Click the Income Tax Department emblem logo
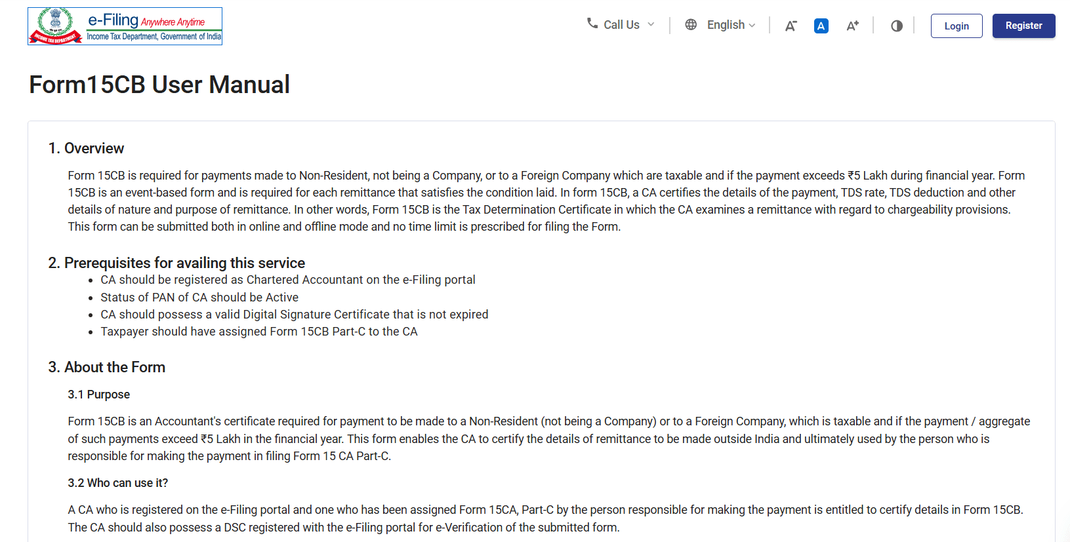 point(56,26)
